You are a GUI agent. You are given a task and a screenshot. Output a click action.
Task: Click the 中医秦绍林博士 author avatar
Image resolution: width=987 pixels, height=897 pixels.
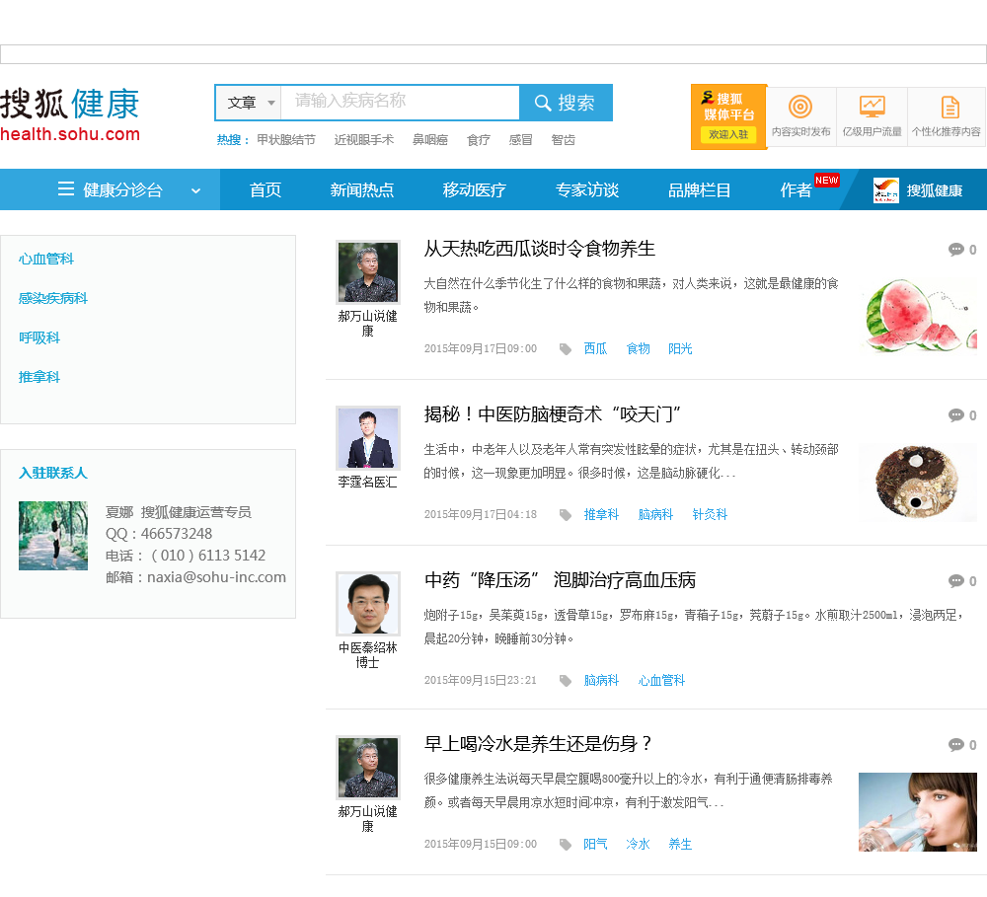pos(367,603)
